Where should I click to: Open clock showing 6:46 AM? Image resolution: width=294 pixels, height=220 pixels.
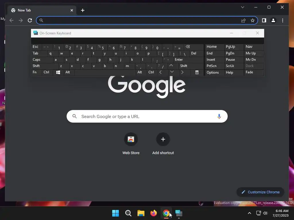point(281,213)
